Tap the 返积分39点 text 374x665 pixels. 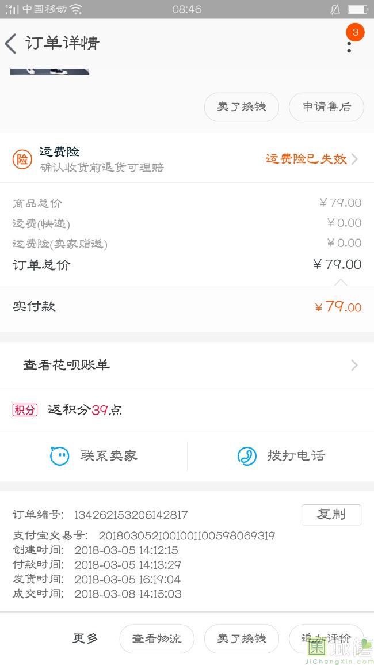tap(85, 410)
